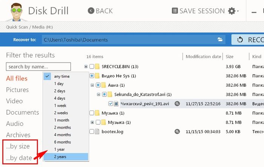Preview bootex.log with magnifier icon

coord(177,131)
